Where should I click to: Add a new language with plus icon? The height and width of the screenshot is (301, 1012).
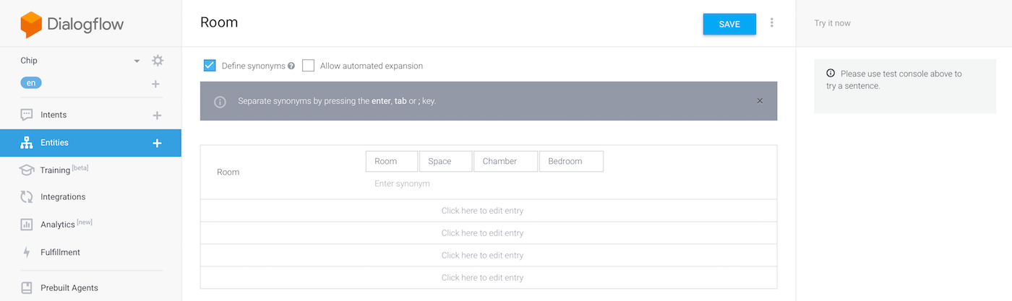(155, 84)
